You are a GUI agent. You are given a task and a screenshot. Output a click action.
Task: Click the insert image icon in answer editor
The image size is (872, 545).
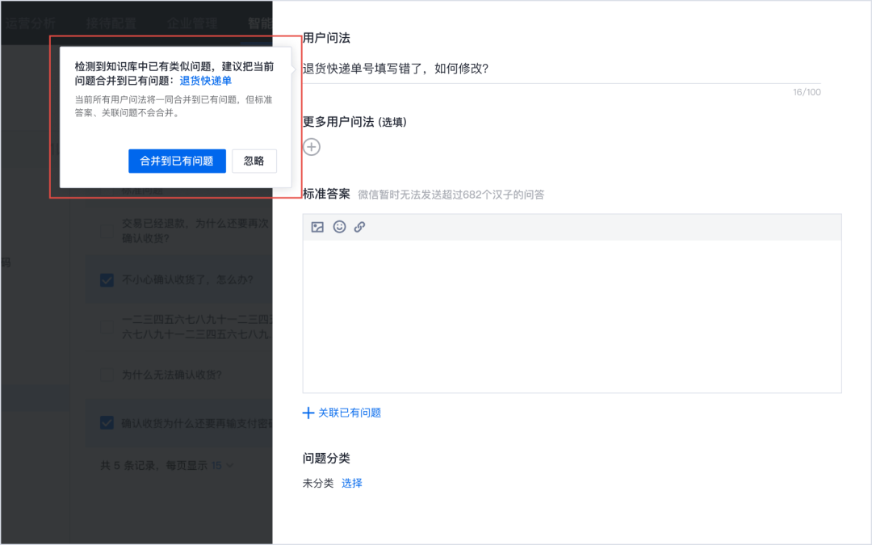tap(317, 227)
